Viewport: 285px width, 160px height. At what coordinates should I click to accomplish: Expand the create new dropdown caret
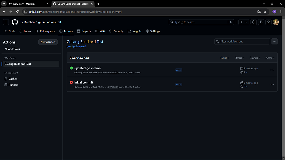246,22
